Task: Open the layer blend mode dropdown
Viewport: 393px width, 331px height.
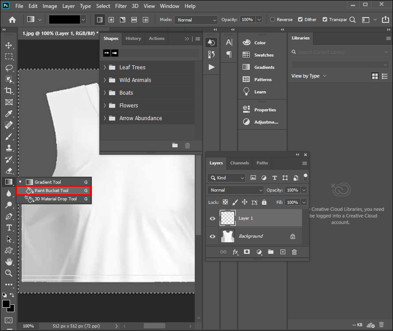Action: pyautogui.click(x=235, y=190)
